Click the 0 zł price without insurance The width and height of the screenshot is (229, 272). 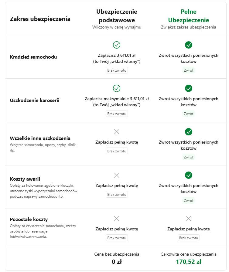pyautogui.click(x=117, y=262)
